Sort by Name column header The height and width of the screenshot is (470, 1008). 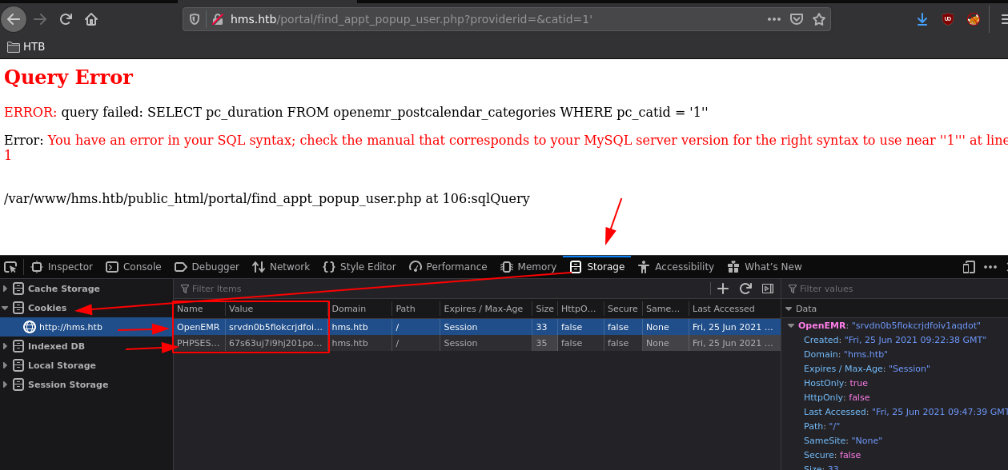point(199,309)
